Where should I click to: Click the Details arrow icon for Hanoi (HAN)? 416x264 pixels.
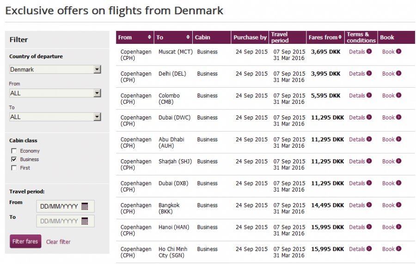(369, 227)
